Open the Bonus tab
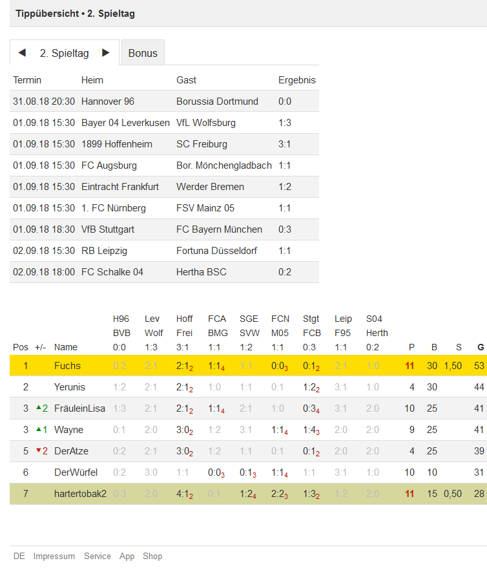Screen dimensions: 487x572 coord(143,53)
